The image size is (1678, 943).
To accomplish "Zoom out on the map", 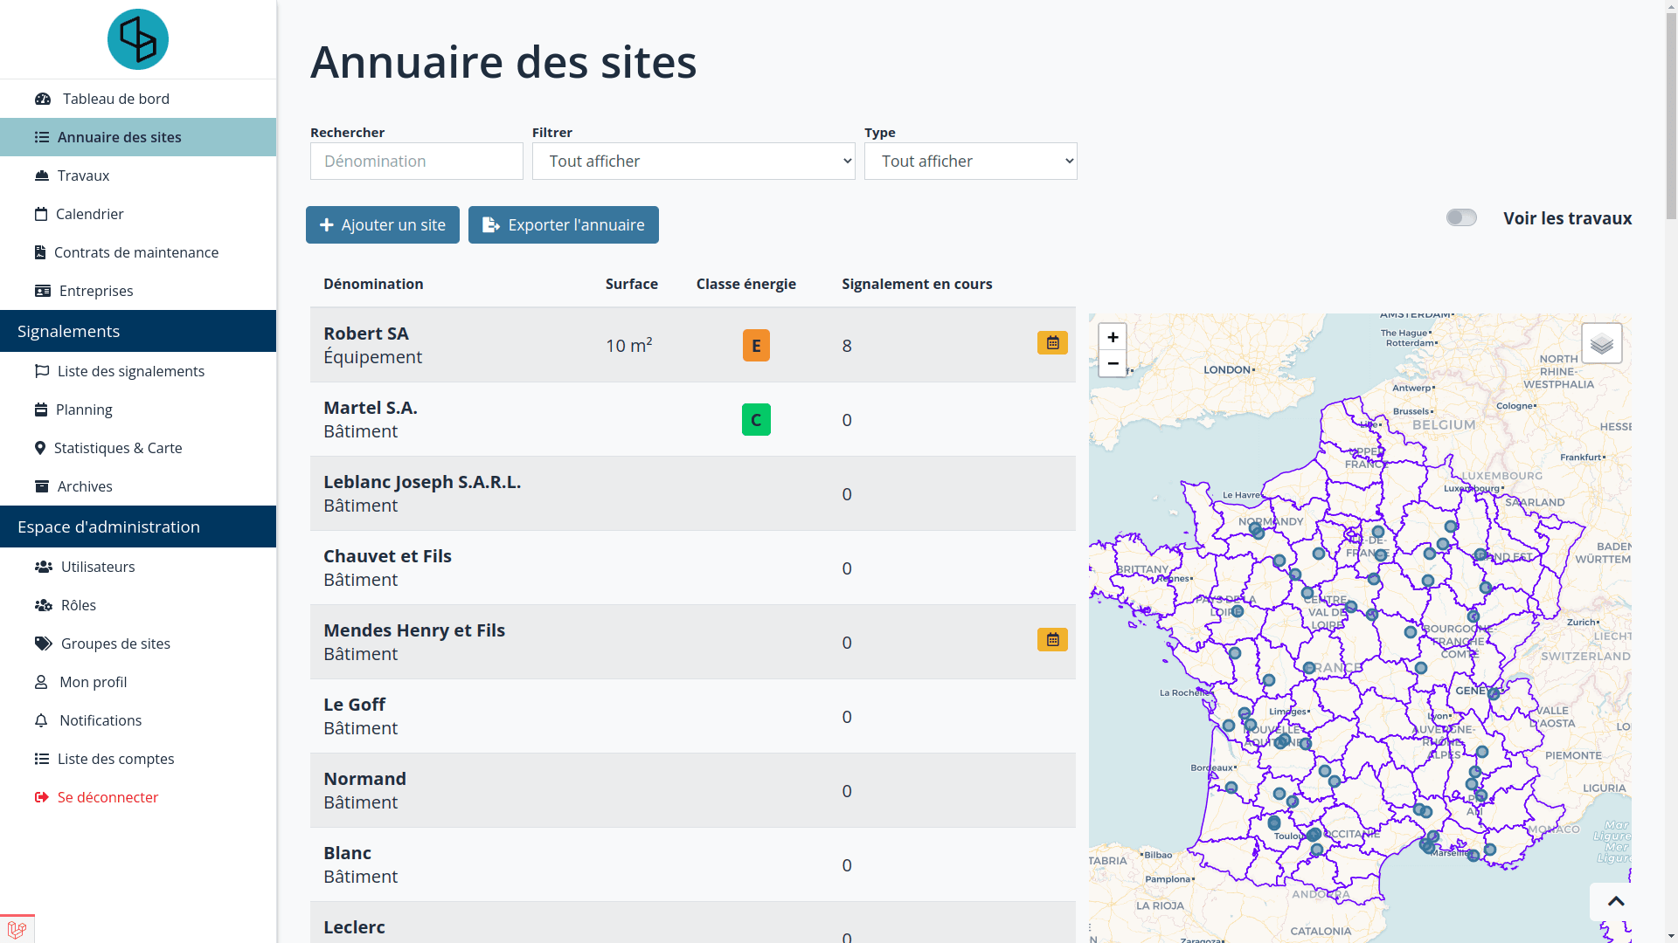I will [x=1113, y=363].
